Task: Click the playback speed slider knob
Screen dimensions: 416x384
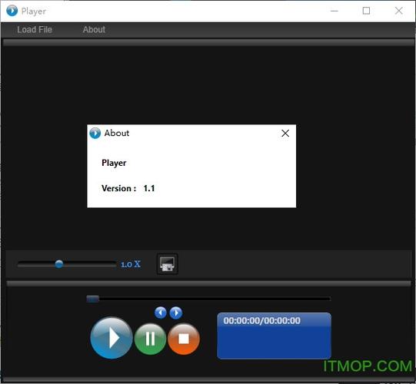Action: [59, 264]
